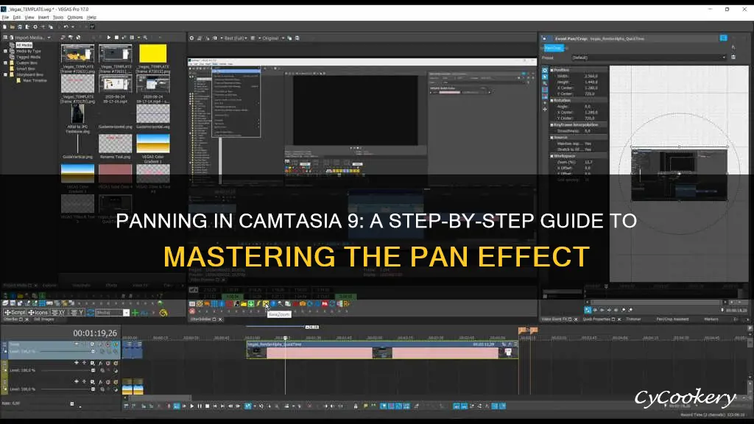Screen dimensions: 754x424
Task: Click the yellow spiral icon in Uberbar
Action: [x=163, y=313]
